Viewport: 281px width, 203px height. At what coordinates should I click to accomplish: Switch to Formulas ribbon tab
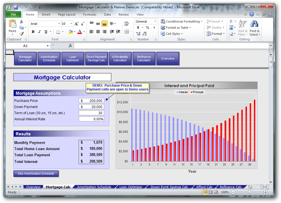[x=90, y=14]
